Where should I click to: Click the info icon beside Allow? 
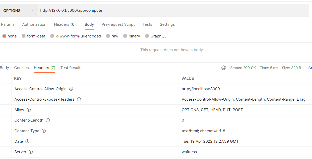tap(29, 110)
